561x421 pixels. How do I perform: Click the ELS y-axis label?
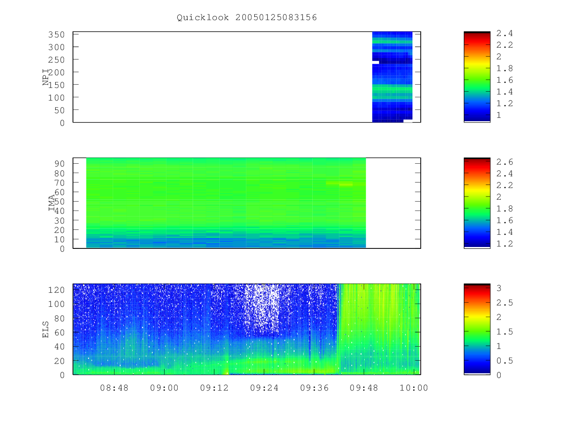(46, 329)
